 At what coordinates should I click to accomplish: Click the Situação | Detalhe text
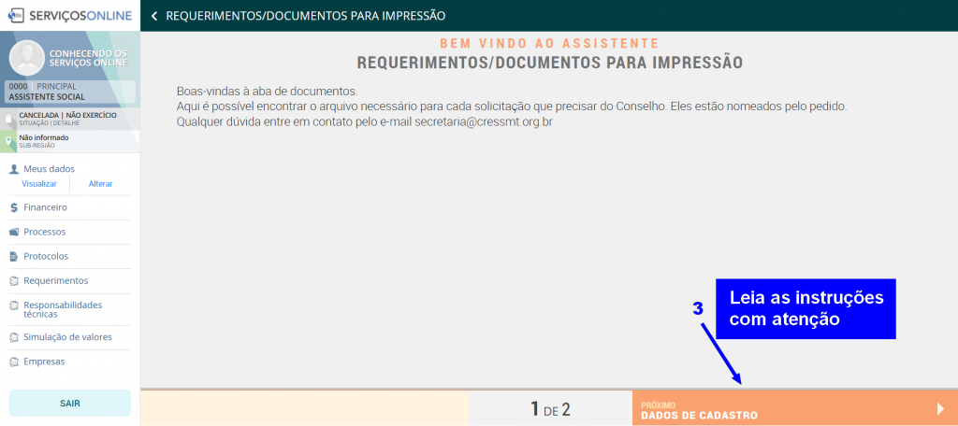51,123
